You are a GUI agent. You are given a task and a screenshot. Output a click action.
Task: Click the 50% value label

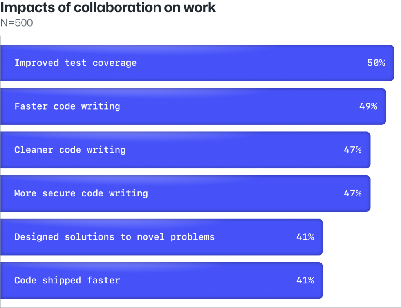376,63
